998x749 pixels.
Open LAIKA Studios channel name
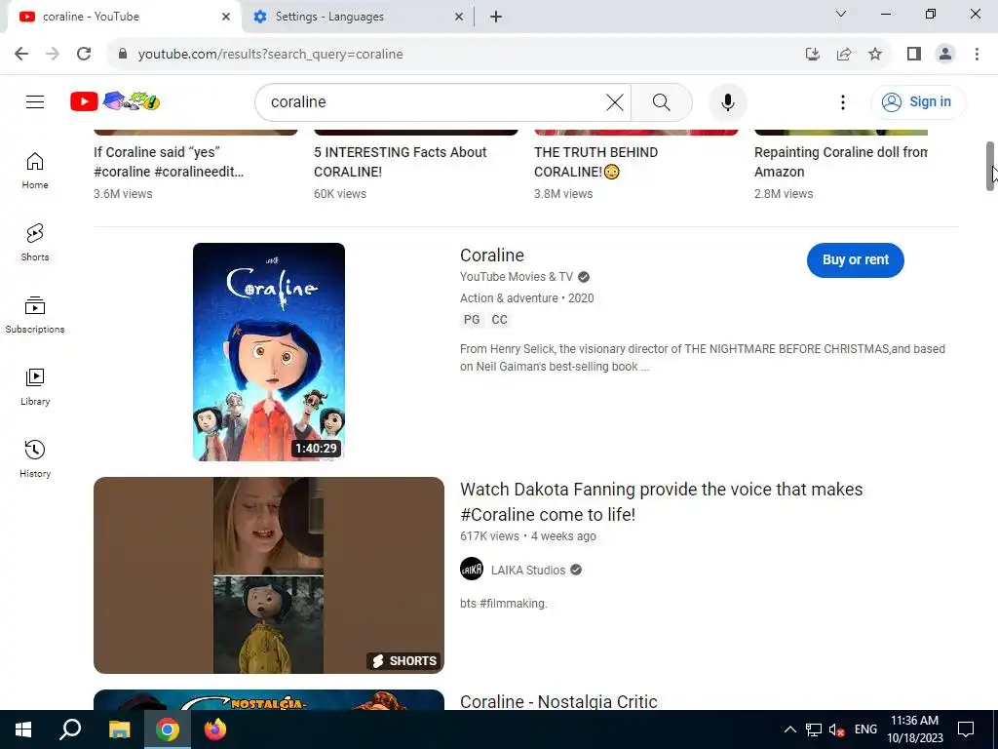coord(527,570)
